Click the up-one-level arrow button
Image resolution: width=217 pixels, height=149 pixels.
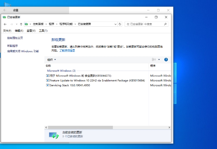[x=21, y=24]
